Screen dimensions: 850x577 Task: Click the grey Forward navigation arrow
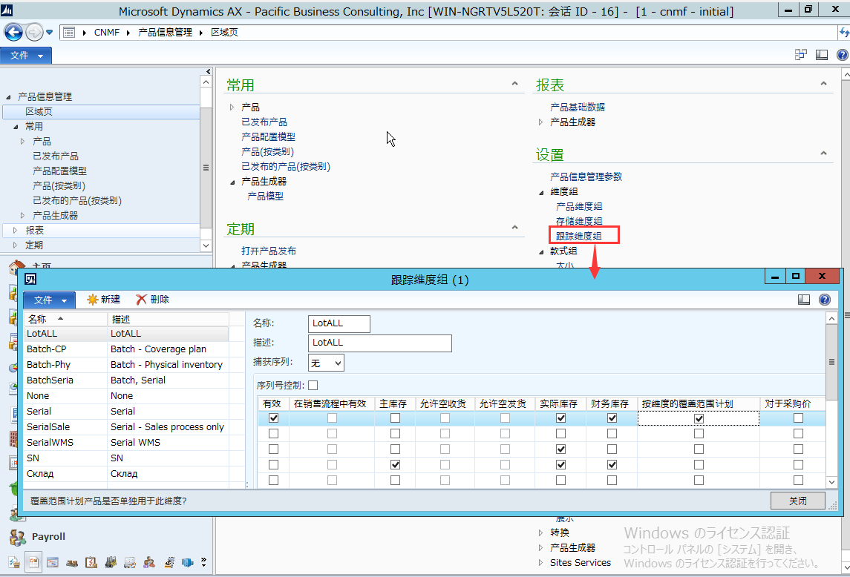[34, 33]
